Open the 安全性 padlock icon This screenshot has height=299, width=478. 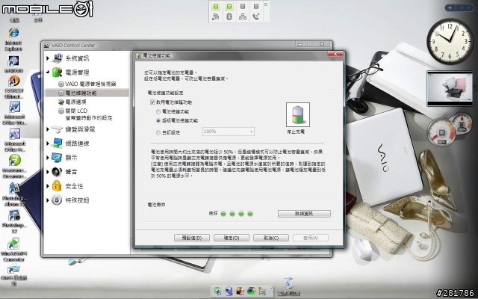(57, 186)
